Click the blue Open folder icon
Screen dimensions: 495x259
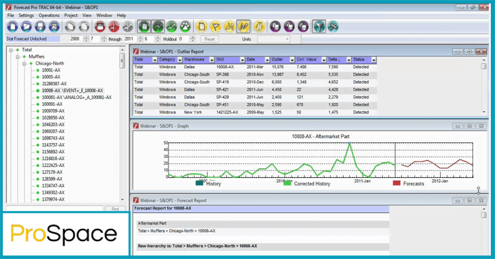pyautogui.click(x=27, y=27)
